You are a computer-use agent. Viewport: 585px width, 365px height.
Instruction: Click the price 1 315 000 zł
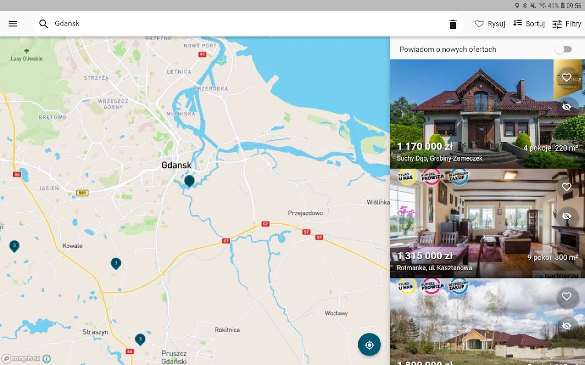425,256
